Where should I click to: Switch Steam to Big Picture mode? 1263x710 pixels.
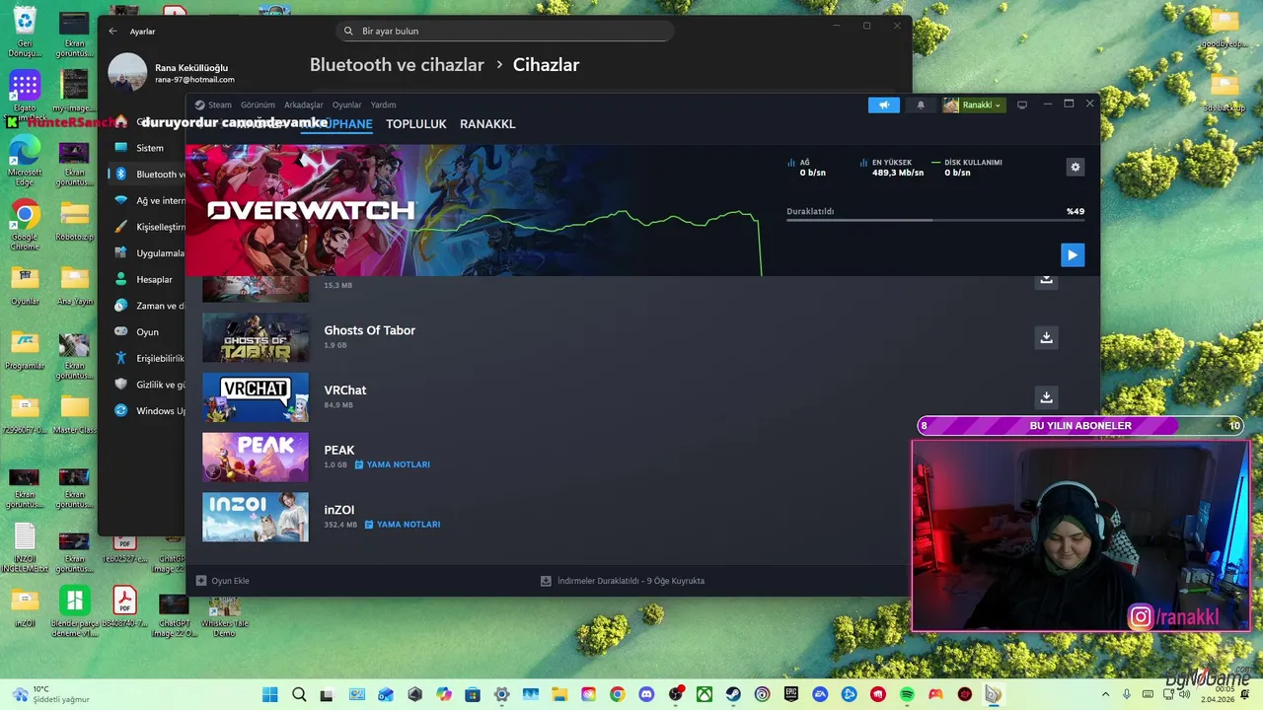click(1022, 105)
